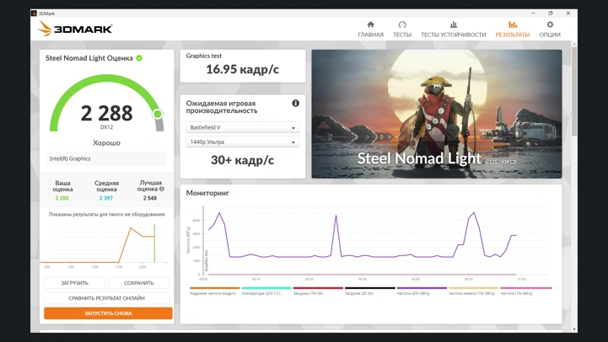Click the average score 2 397
The height and width of the screenshot is (342, 608).
106,198
